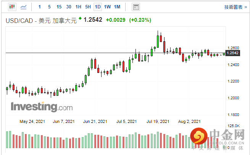Click the 1.2542 current price value
The width and height of the screenshot is (250, 155).
[93, 20]
